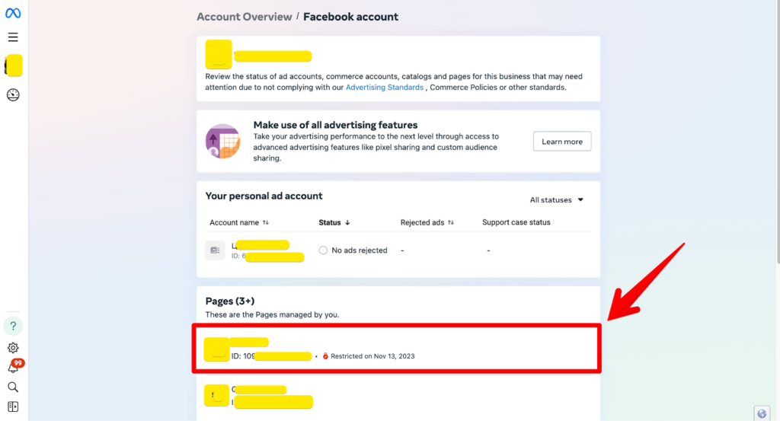Go to Account Overview breadcrumb

click(x=244, y=17)
